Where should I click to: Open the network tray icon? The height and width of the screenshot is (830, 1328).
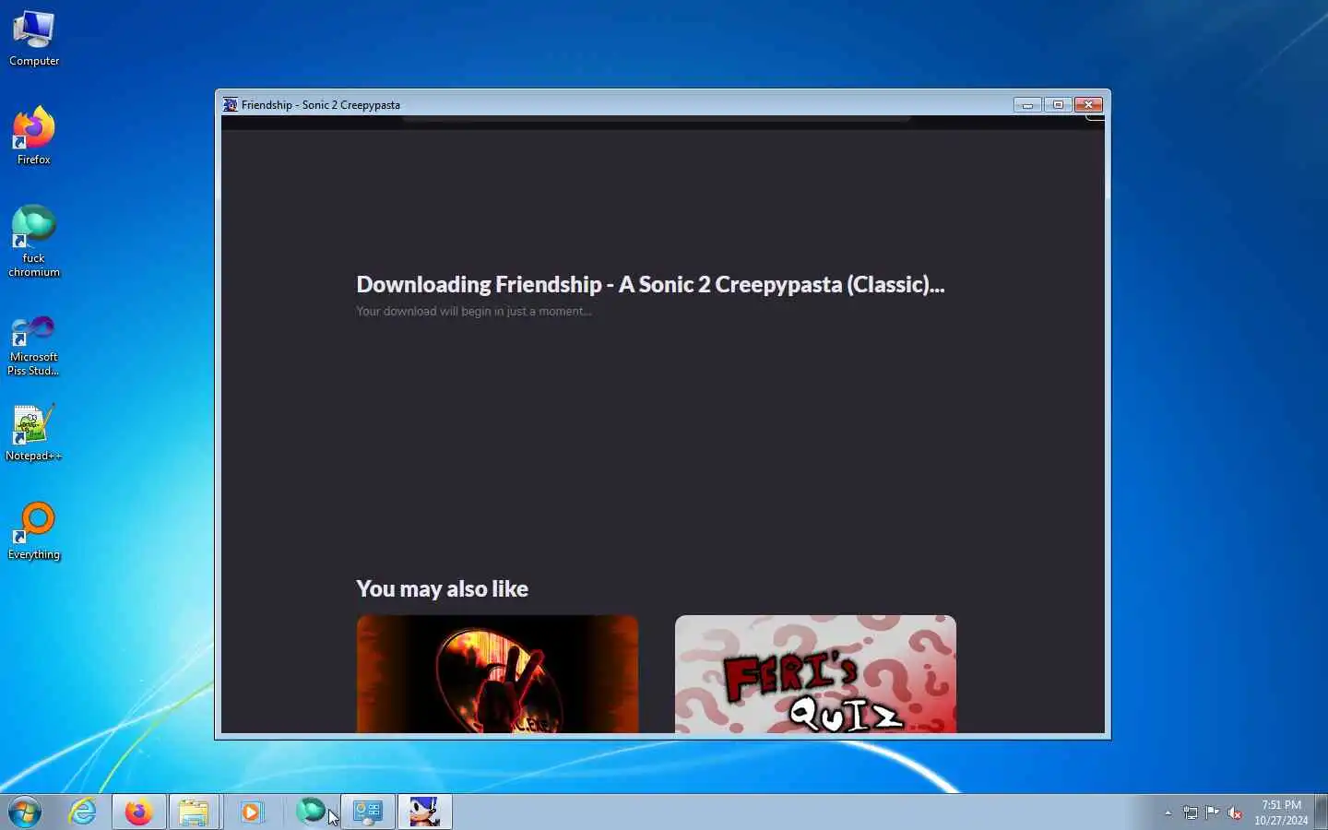tap(1191, 813)
